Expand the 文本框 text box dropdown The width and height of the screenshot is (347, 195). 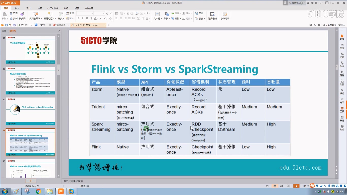tap(161, 19)
